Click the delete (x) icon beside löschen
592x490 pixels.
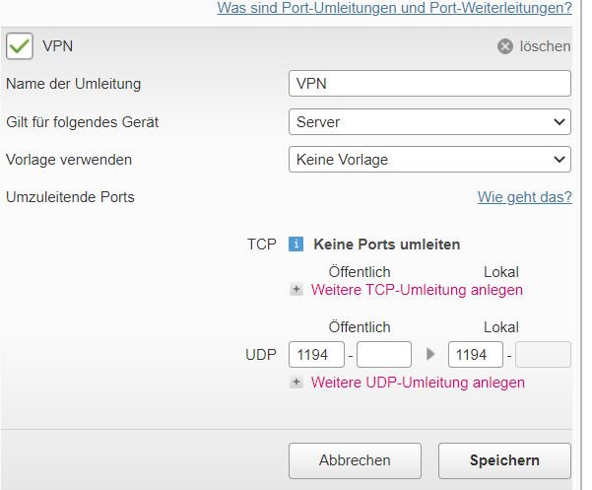coord(505,46)
